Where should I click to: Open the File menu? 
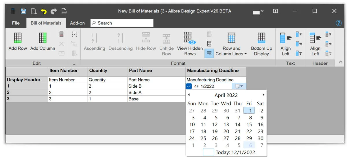(16, 23)
